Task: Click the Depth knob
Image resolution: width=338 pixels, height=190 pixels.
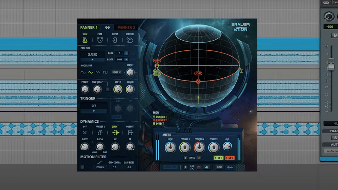Action: (x=118, y=89)
